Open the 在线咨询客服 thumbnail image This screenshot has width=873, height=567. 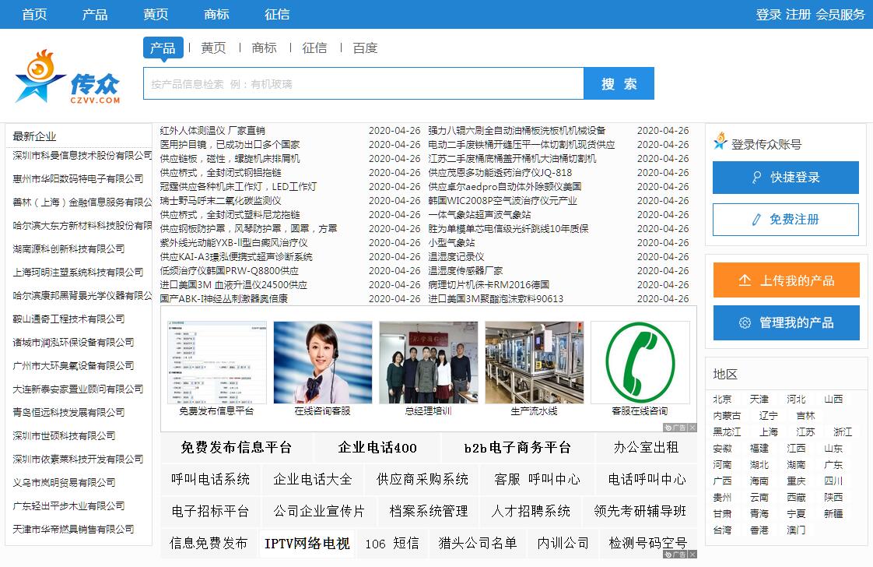tap(322, 362)
